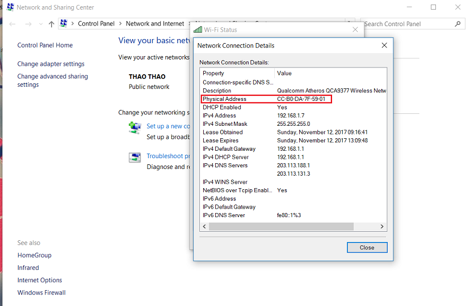Image resolution: width=470 pixels, height=306 pixels.
Task: Click the Set up a new connection icon
Action: pyautogui.click(x=135, y=127)
